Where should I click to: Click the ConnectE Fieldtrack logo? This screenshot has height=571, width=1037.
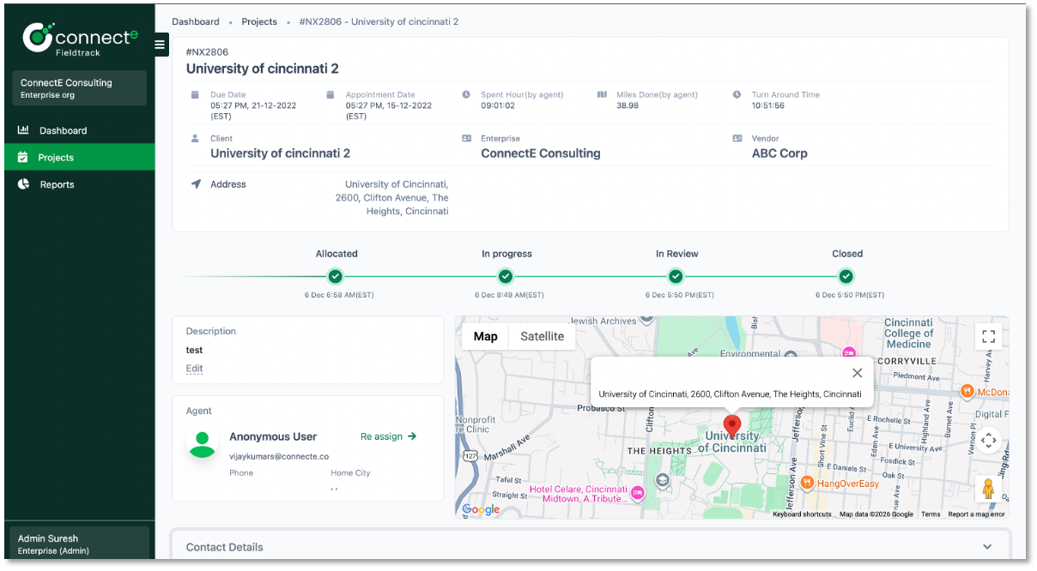click(80, 39)
